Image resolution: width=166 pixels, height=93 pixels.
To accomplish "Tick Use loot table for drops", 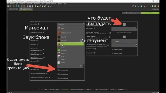I will pos(118,33).
